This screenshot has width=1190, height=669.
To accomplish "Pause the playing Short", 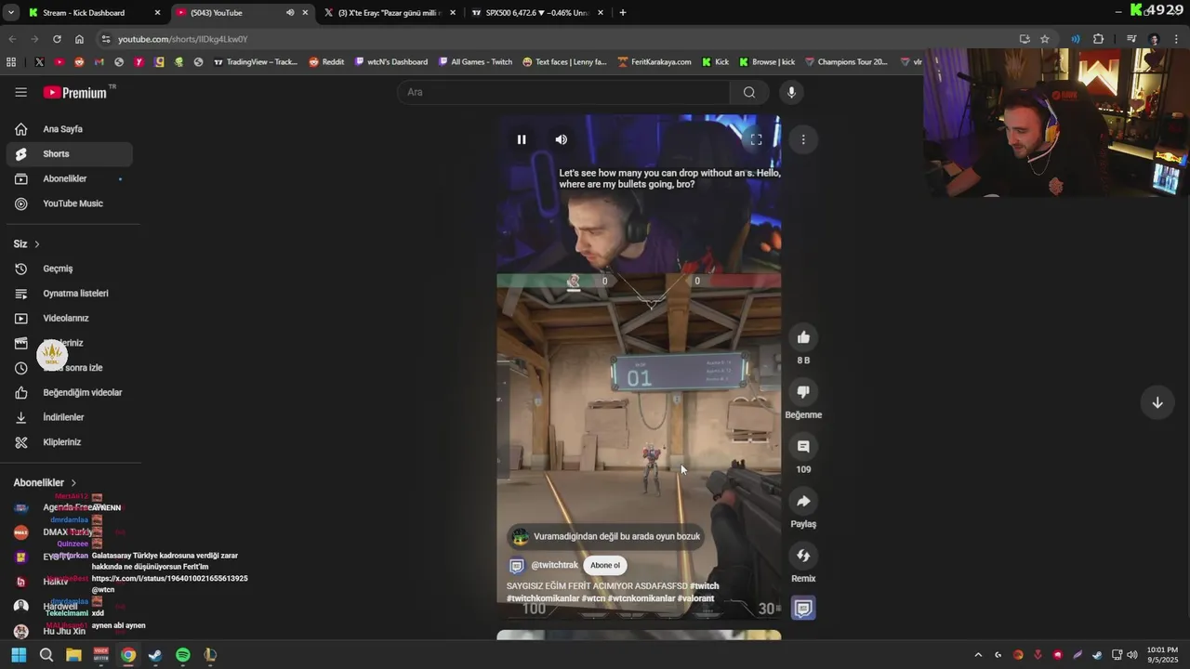I will pos(522,139).
